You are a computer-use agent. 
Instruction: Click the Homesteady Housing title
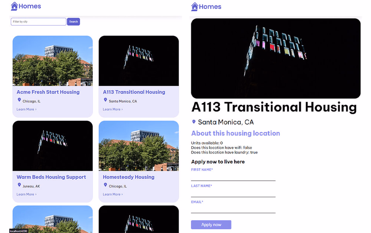tap(128, 177)
